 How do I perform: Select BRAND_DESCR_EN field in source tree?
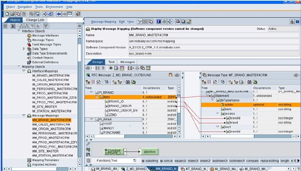coord(123,110)
